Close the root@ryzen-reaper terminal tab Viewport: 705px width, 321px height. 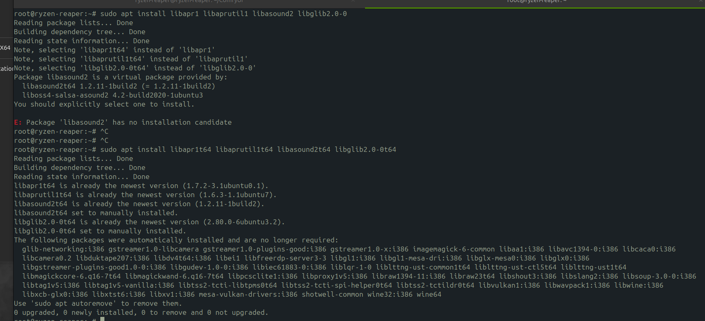coord(700,2)
